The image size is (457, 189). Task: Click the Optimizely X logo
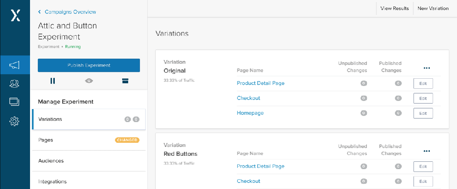[x=15, y=15]
